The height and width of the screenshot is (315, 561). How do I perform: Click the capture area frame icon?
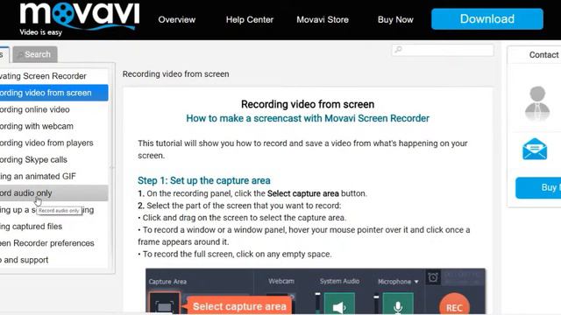(x=164, y=304)
